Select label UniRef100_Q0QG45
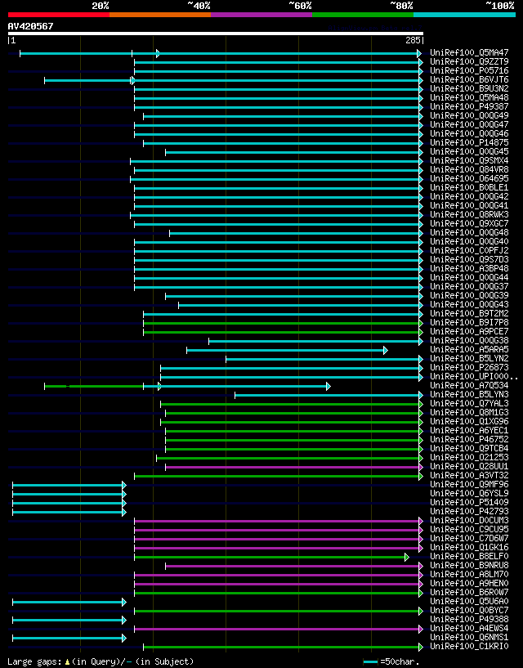The image size is (523, 668). tap(469, 151)
